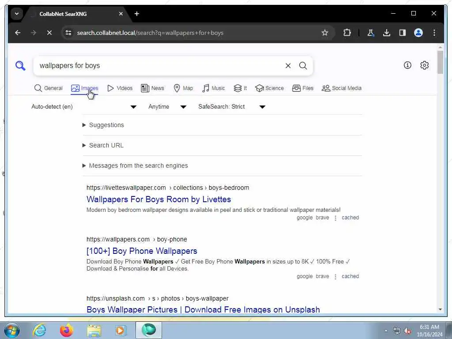This screenshot has width=452, height=339.
Task: Open Windows Media Player in the taskbar
Action: coord(121,330)
